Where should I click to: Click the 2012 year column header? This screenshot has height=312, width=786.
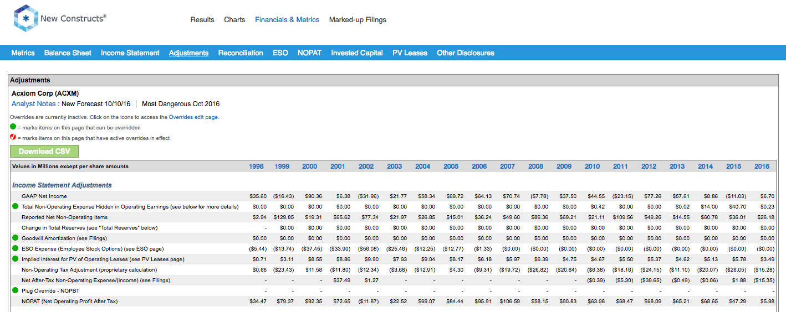pos(649,167)
